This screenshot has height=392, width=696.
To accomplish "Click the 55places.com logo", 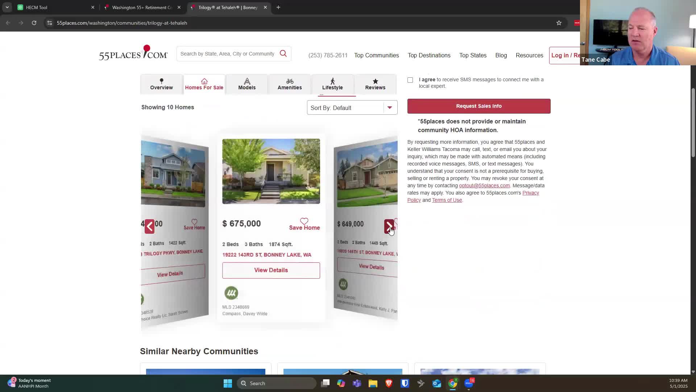I will point(133,53).
